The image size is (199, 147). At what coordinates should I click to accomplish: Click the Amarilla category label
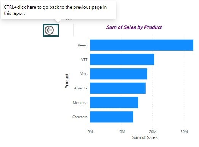pos(81,88)
